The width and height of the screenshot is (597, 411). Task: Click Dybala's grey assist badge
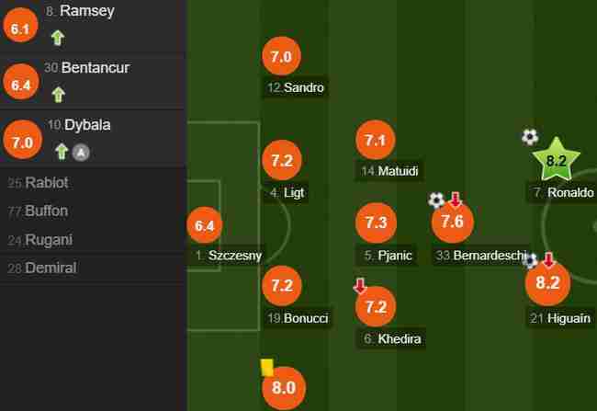point(81,153)
